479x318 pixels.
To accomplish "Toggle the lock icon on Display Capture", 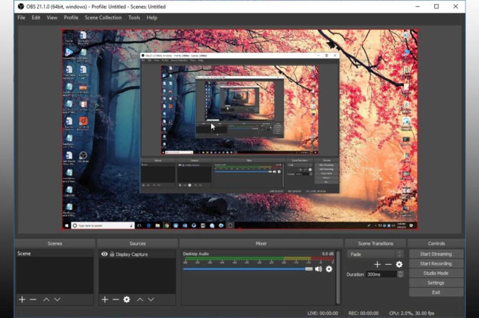I will click(x=112, y=254).
